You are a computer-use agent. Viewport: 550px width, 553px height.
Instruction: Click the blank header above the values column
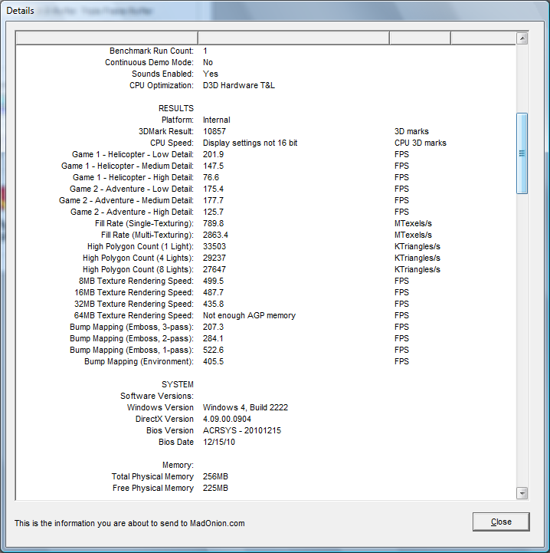pos(293,38)
